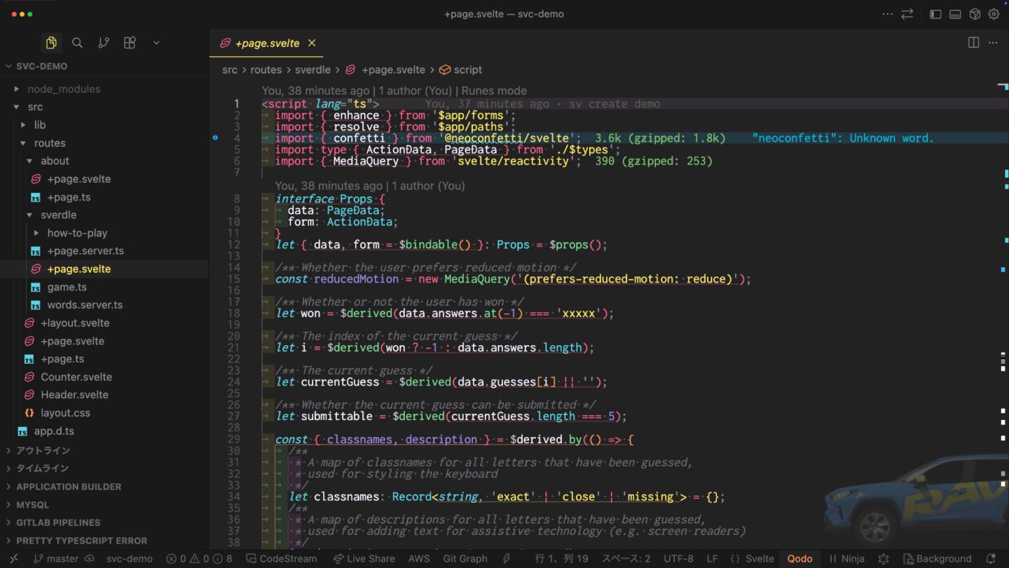Toggle the primary sidebar visibility
The height and width of the screenshot is (568, 1009).
(935, 14)
